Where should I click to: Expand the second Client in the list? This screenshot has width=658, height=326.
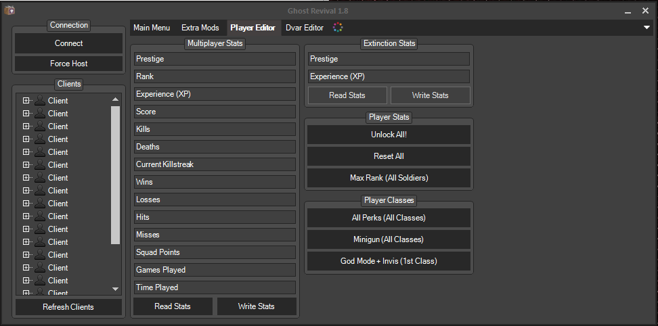tap(26, 114)
